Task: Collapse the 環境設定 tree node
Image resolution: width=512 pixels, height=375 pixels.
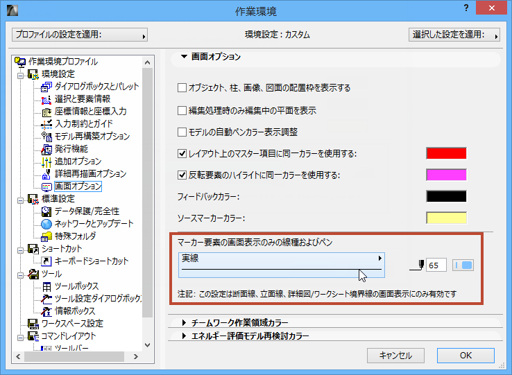Action: pos(21,76)
